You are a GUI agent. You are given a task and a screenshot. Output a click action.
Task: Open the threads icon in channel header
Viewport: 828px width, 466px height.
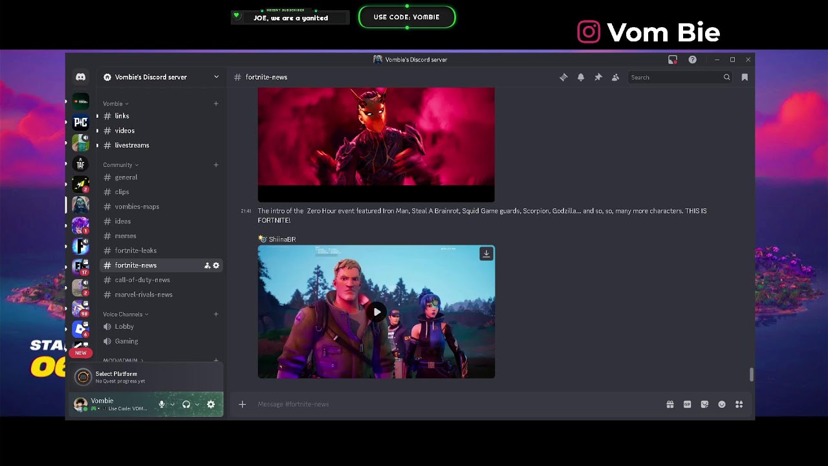(563, 77)
